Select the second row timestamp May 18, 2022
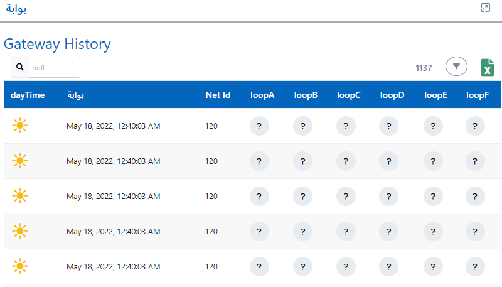The image size is (502, 287). (113, 161)
